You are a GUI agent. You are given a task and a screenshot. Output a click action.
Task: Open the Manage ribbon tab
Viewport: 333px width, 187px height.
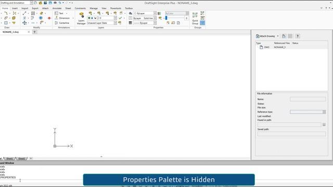click(94, 8)
